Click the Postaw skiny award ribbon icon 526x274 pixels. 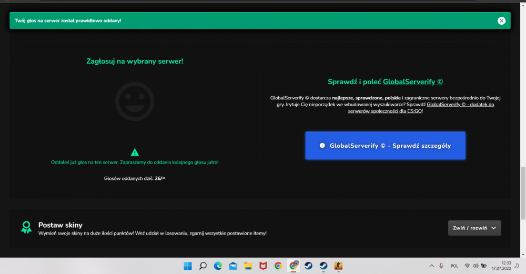pos(26,227)
